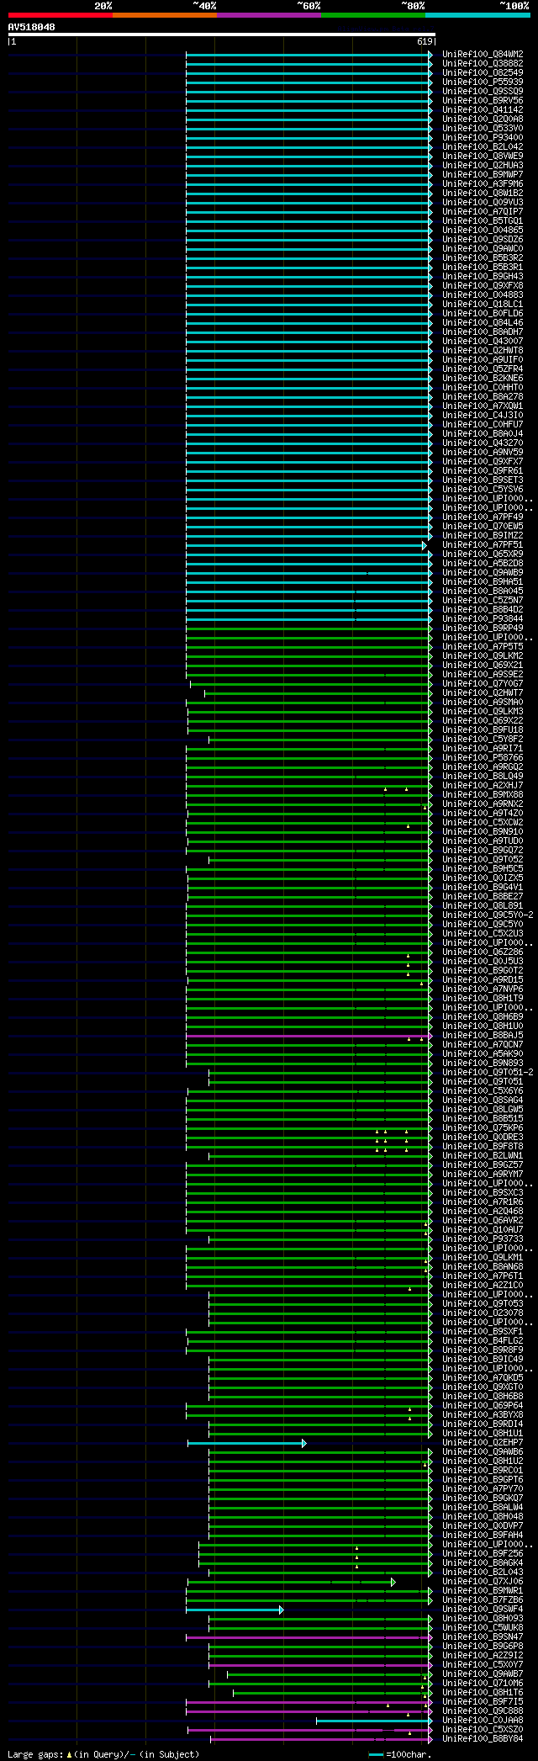Click the red 20% identity legend segment
The height and width of the screenshot is (1761, 538).
coord(60,15)
